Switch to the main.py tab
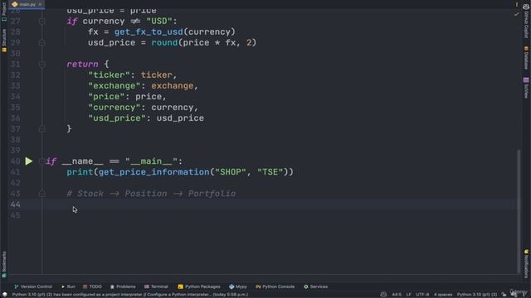 pyautogui.click(x=27, y=4)
